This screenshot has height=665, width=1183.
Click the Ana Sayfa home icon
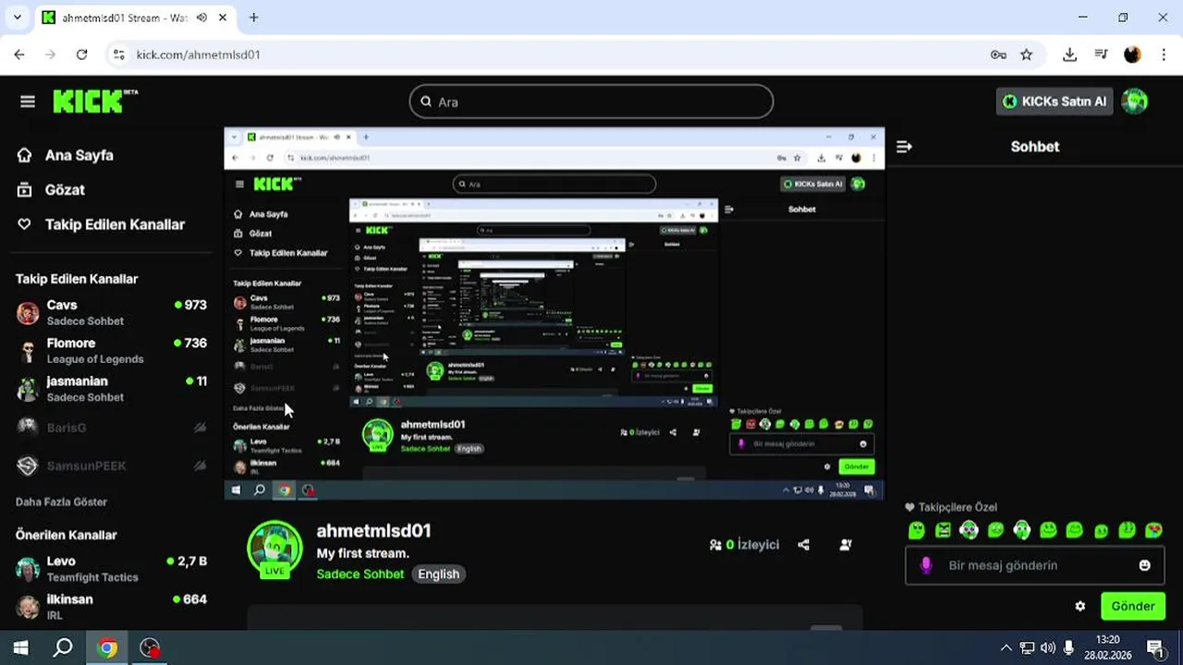click(25, 155)
